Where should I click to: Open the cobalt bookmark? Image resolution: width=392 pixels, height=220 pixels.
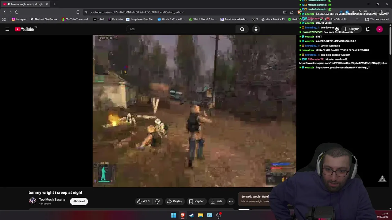pos(99,19)
